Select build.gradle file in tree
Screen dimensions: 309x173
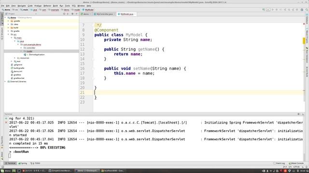19,68
